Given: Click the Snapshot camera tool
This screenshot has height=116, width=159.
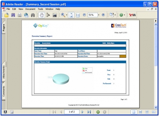Looking at the screenshot, I should [55, 15].
